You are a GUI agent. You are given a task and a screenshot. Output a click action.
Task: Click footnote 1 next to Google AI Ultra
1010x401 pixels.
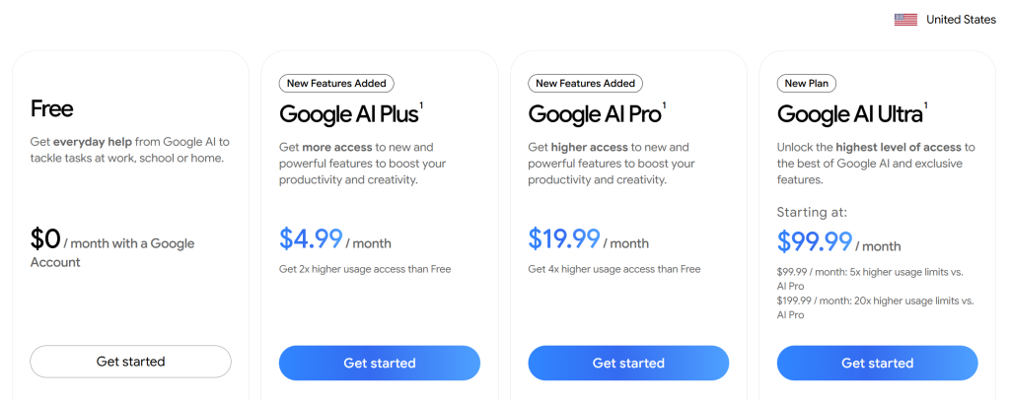pyautogui.click(x=925, y=105)
